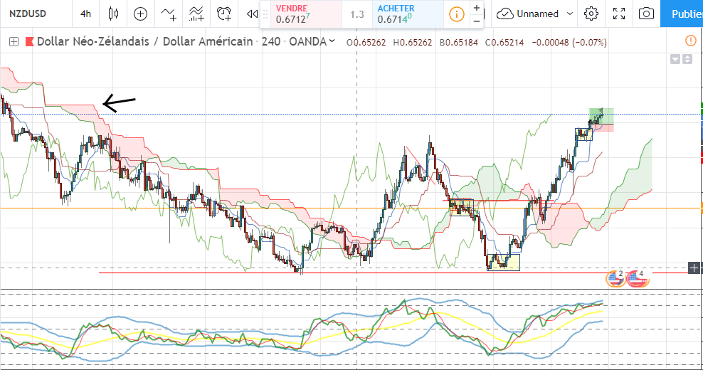Viewport: 703px width, 370px height.
Task: Click the plus button on the price scale
Action: 694,268
